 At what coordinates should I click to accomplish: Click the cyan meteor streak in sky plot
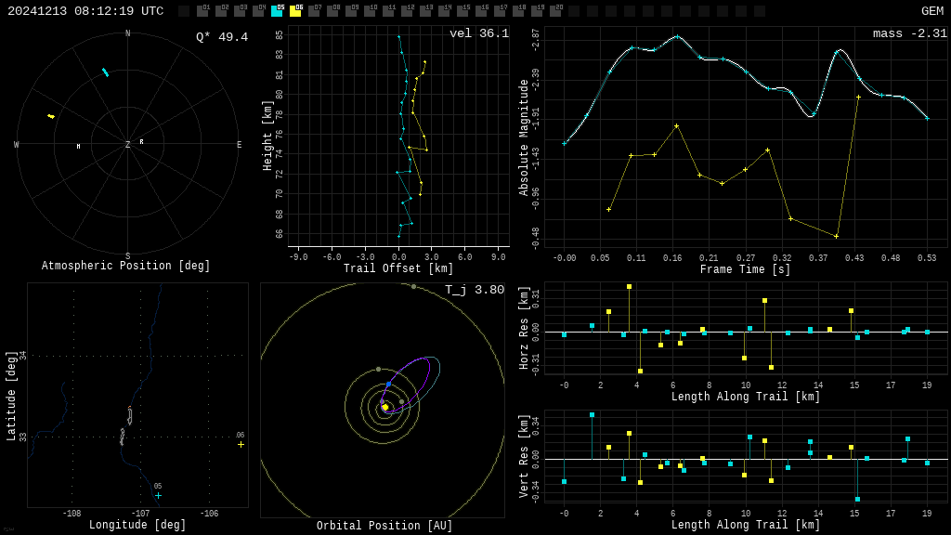pyautogui.click(x=105, y=72)
